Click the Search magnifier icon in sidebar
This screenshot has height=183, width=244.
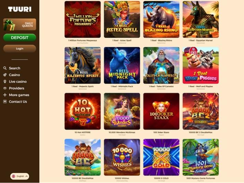click(5, 68)
